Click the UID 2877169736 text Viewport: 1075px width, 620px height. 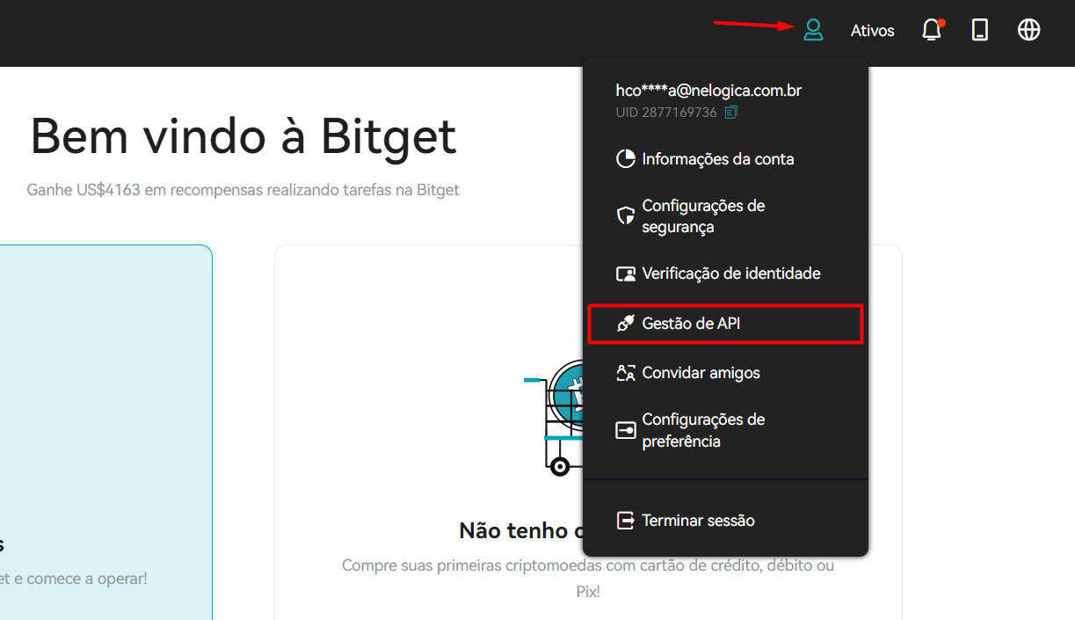click(x=666, y=113)
